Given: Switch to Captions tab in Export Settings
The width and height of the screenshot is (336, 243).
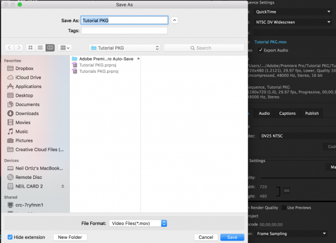Looking at the screenshot, I should coord(287,113).
